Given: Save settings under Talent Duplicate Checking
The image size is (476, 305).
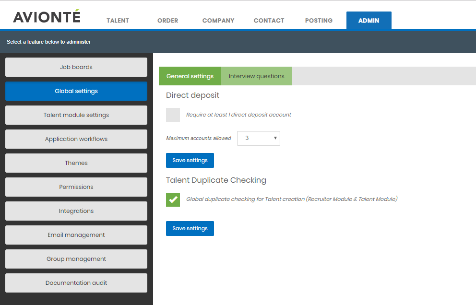Looking at the screenshot, I should coord(190,228).
